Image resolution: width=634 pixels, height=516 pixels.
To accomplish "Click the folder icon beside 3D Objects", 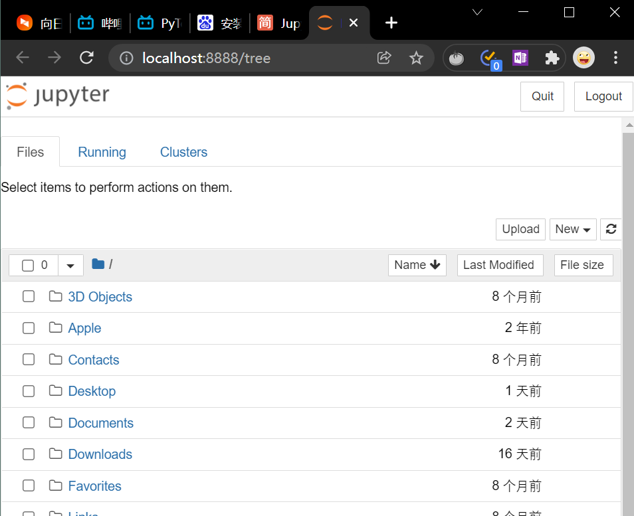I will (55, 296).
